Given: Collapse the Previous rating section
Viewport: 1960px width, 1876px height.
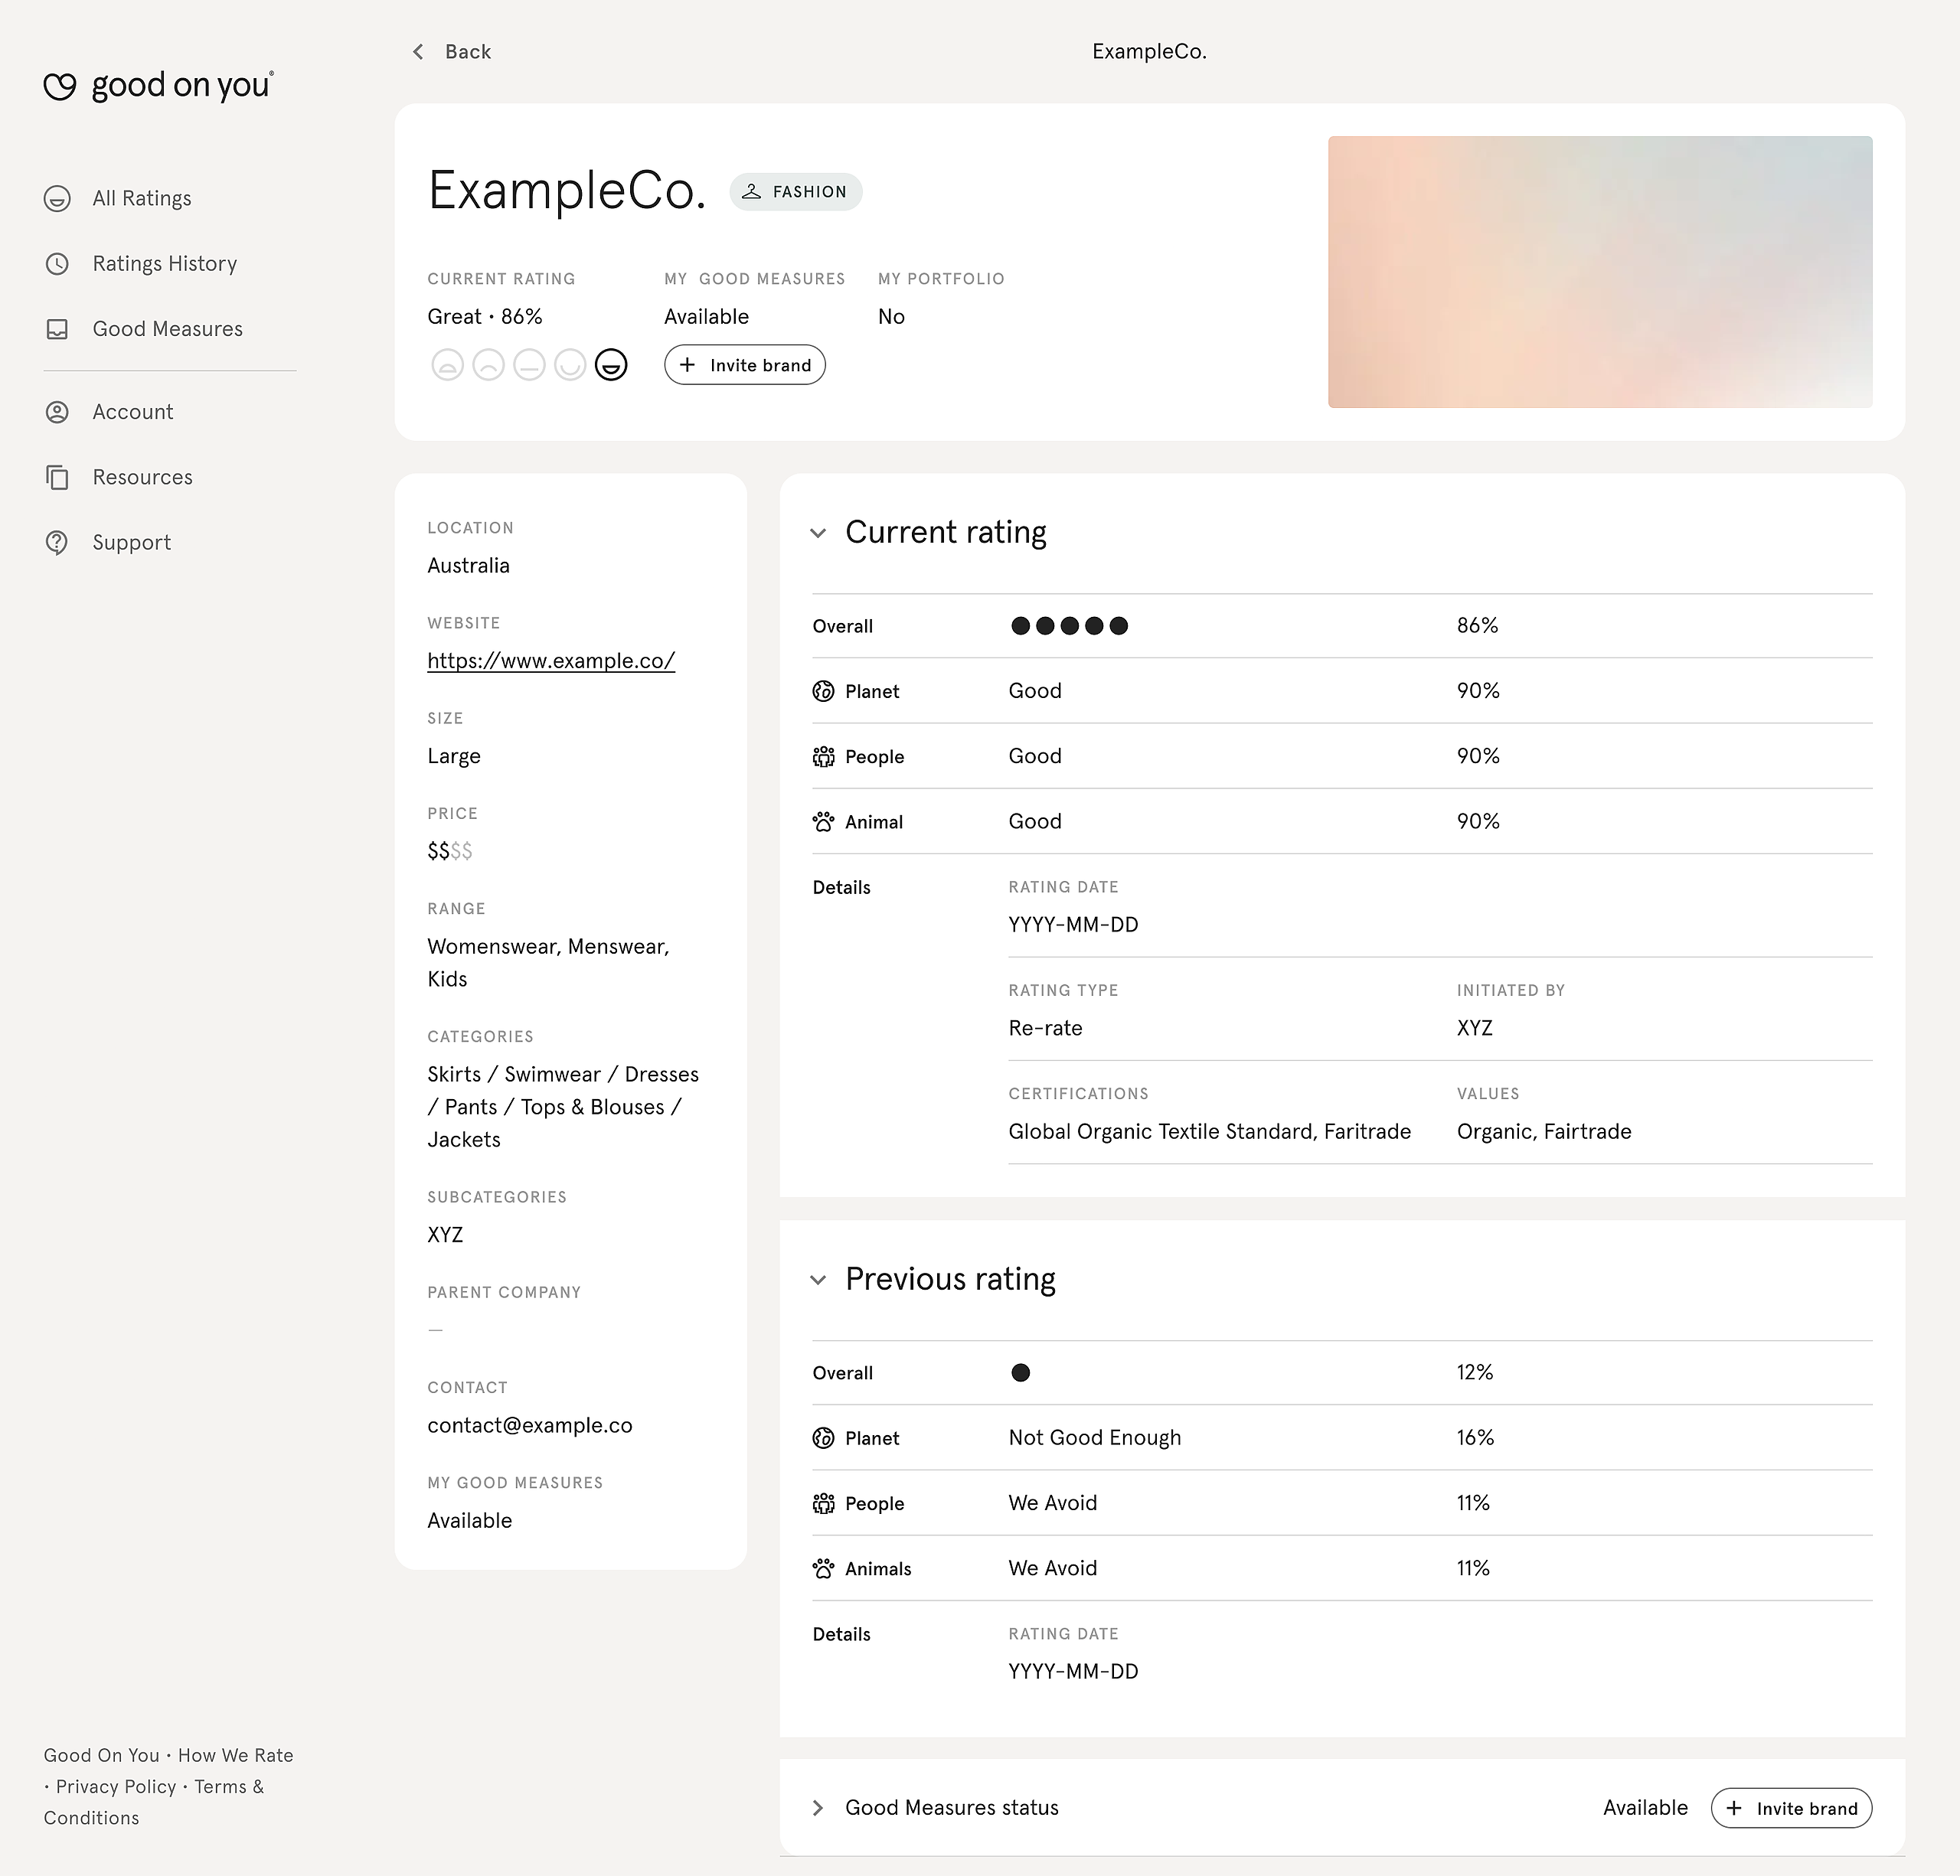Looking at the screenshot, I should click(x=818, y=1279).
